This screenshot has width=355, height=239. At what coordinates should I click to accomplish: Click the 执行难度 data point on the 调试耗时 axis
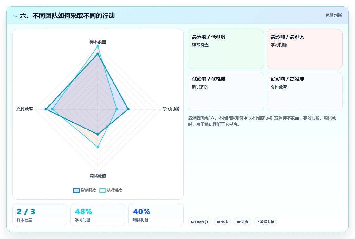coord(98,147)
